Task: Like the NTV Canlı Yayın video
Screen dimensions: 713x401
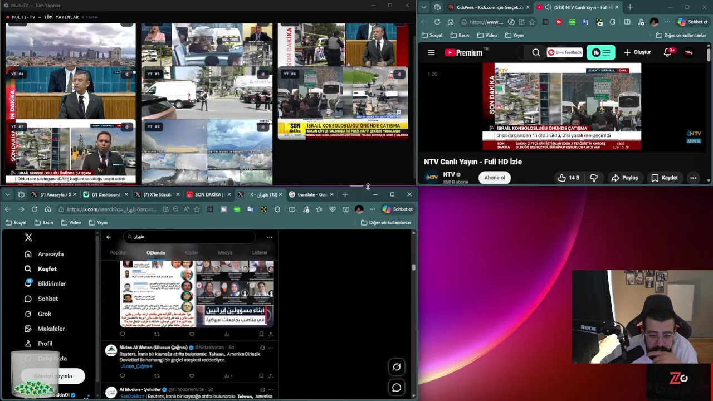Action: coord(569,178)
